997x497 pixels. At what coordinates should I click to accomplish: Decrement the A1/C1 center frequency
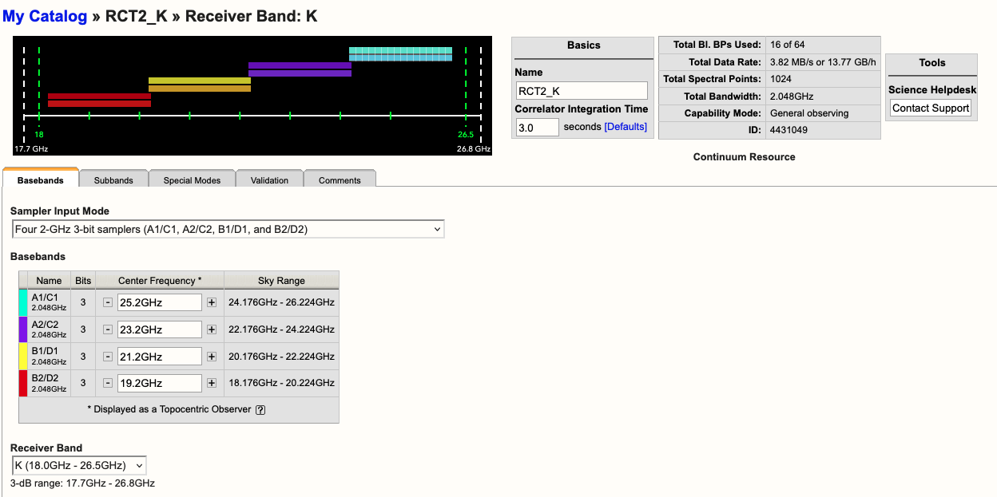(107, 302)
